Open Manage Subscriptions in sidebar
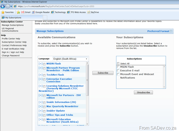 click(13, 25)
